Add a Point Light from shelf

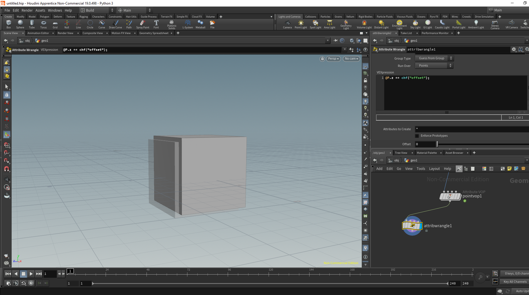pos(301,24)
